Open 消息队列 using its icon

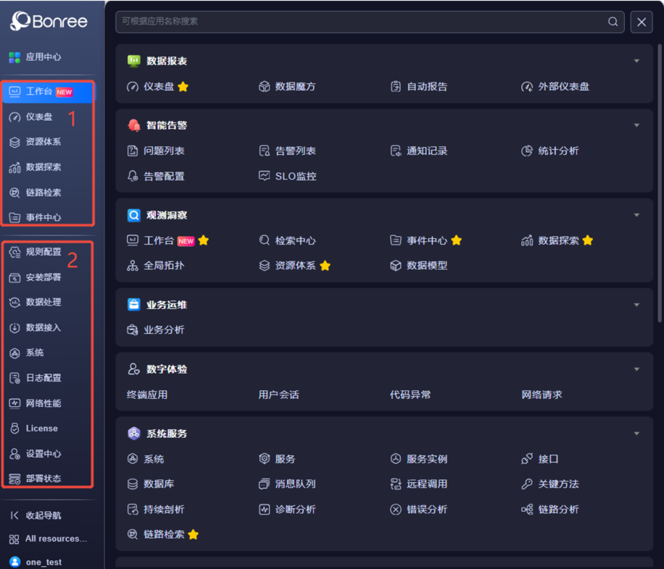click(x=265, y=484)
